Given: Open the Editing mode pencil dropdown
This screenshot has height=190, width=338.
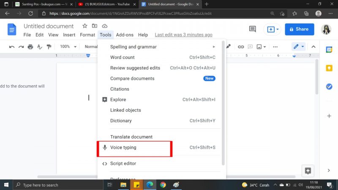Looking at the screenshot, I should click(299, 46).
